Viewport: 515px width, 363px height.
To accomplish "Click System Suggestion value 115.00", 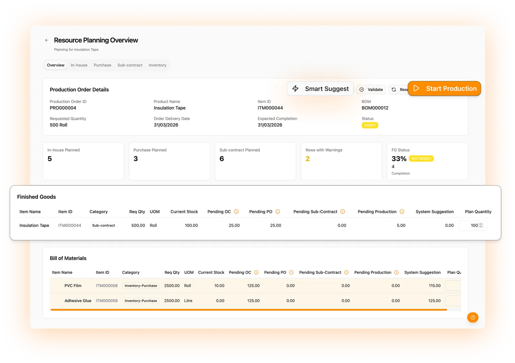I will (435, 286).
